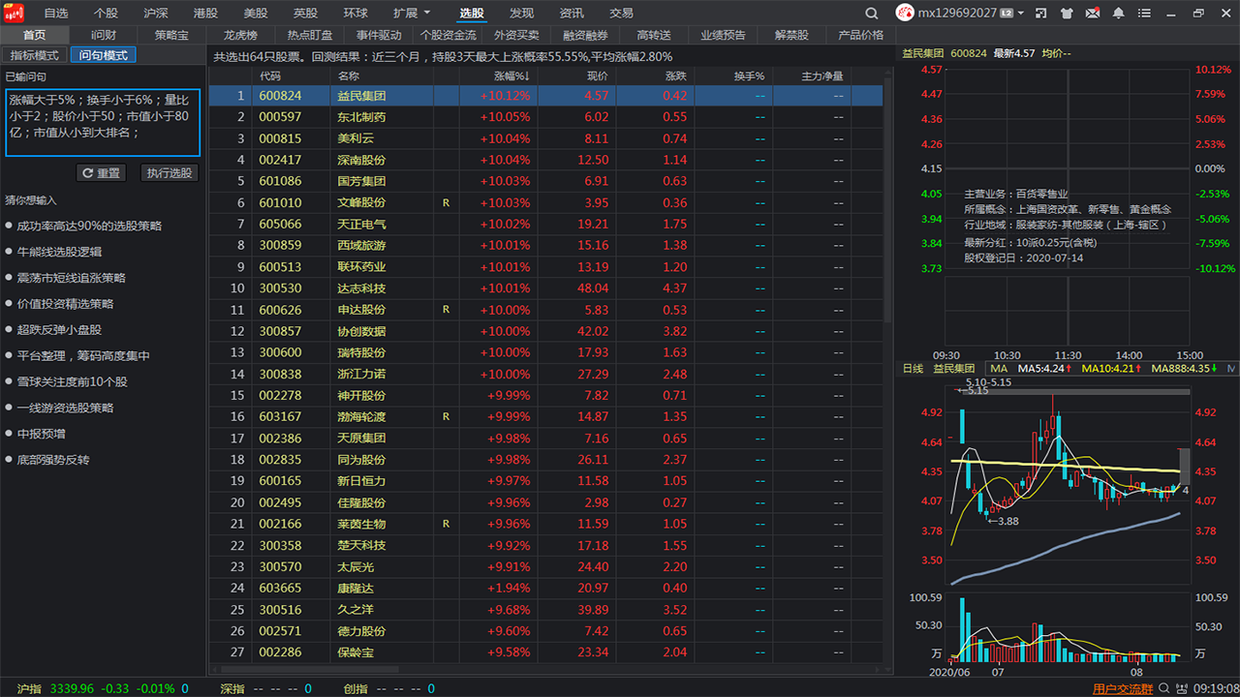Click the user avatar icon next to mx129692027
Image resolution: width=1240 pixels, height=697 pixels.
point(905,14)
